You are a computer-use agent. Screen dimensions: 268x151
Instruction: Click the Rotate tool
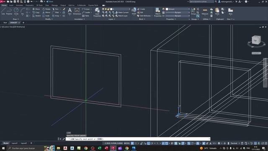tap(46, 9)
